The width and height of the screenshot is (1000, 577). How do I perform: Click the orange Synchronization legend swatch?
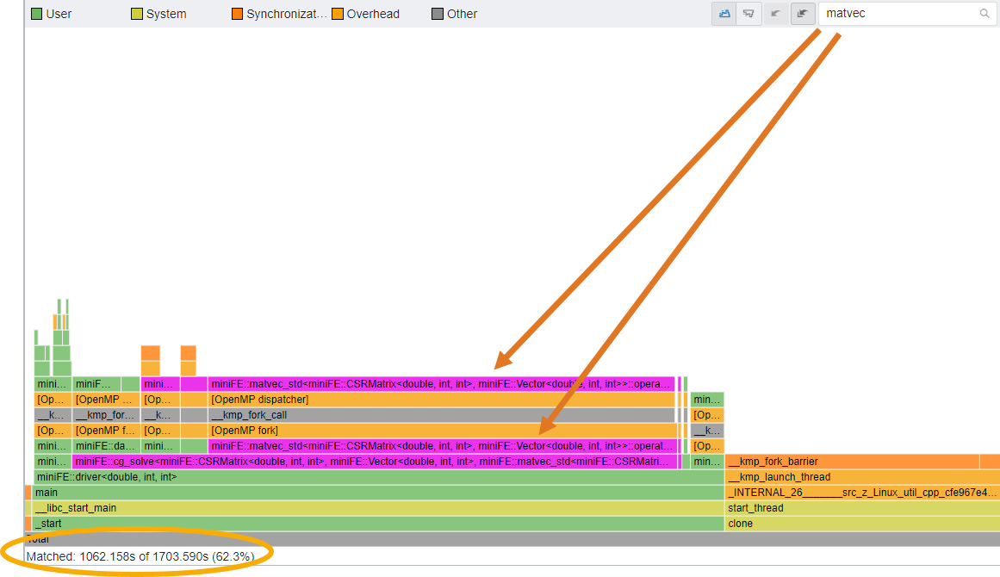pos(237,14)
